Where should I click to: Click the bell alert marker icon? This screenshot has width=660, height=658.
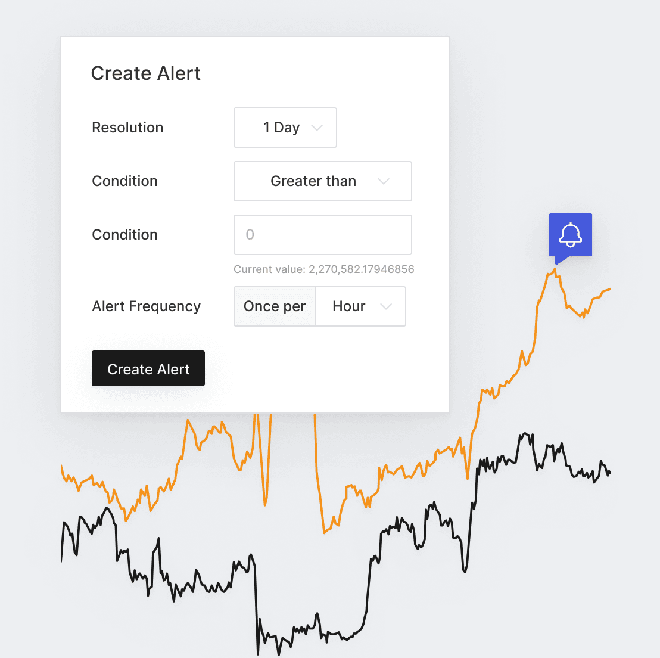571,235
